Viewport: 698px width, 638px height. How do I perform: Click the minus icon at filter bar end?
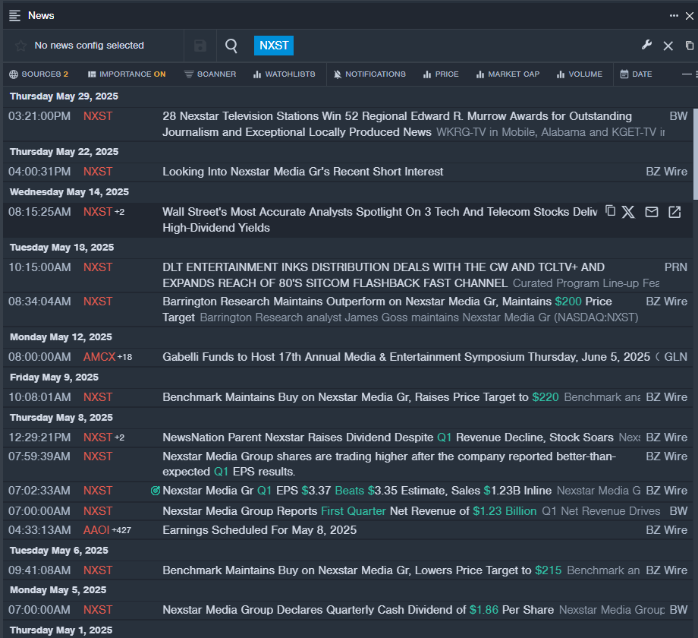click(687, 74)
